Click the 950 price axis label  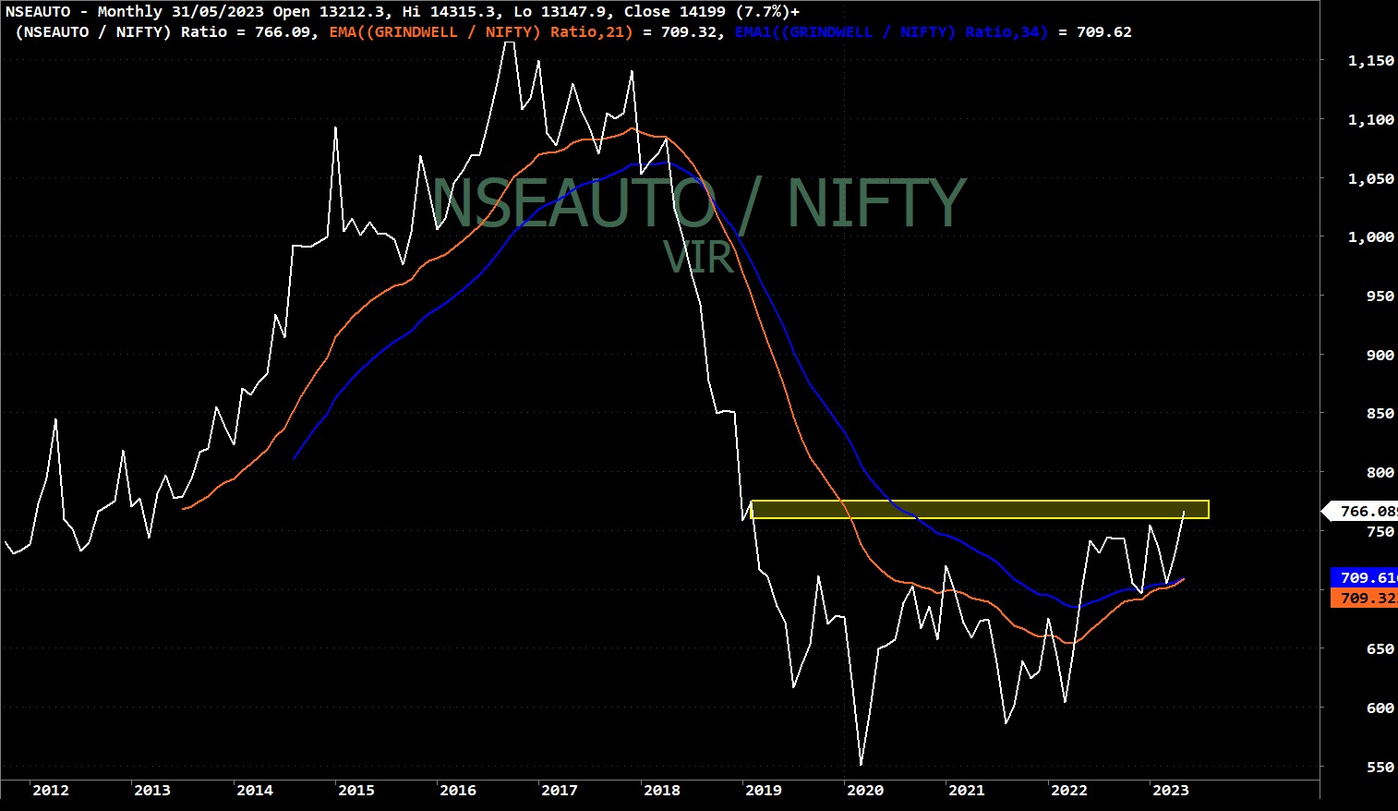(1380, 296)
